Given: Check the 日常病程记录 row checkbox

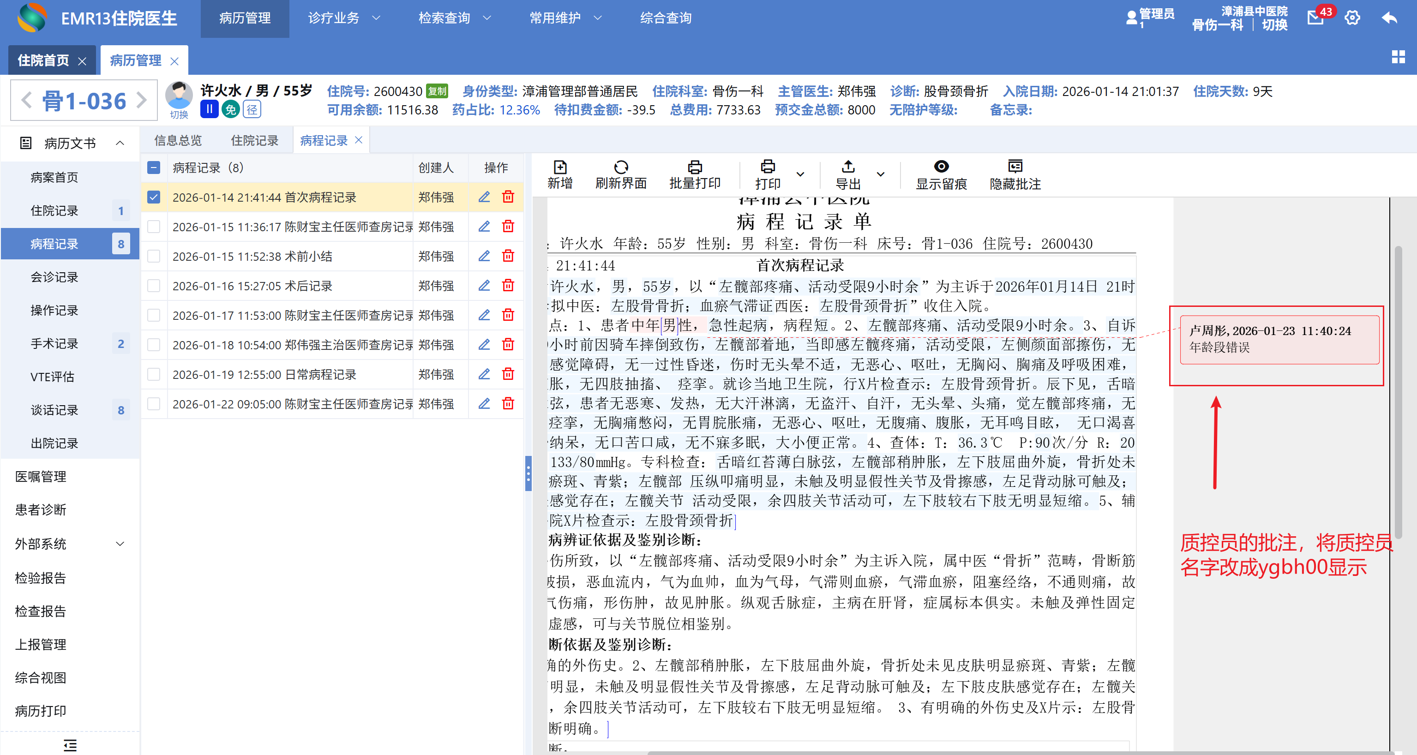Looking at the screenshot, I should (154, 374).
